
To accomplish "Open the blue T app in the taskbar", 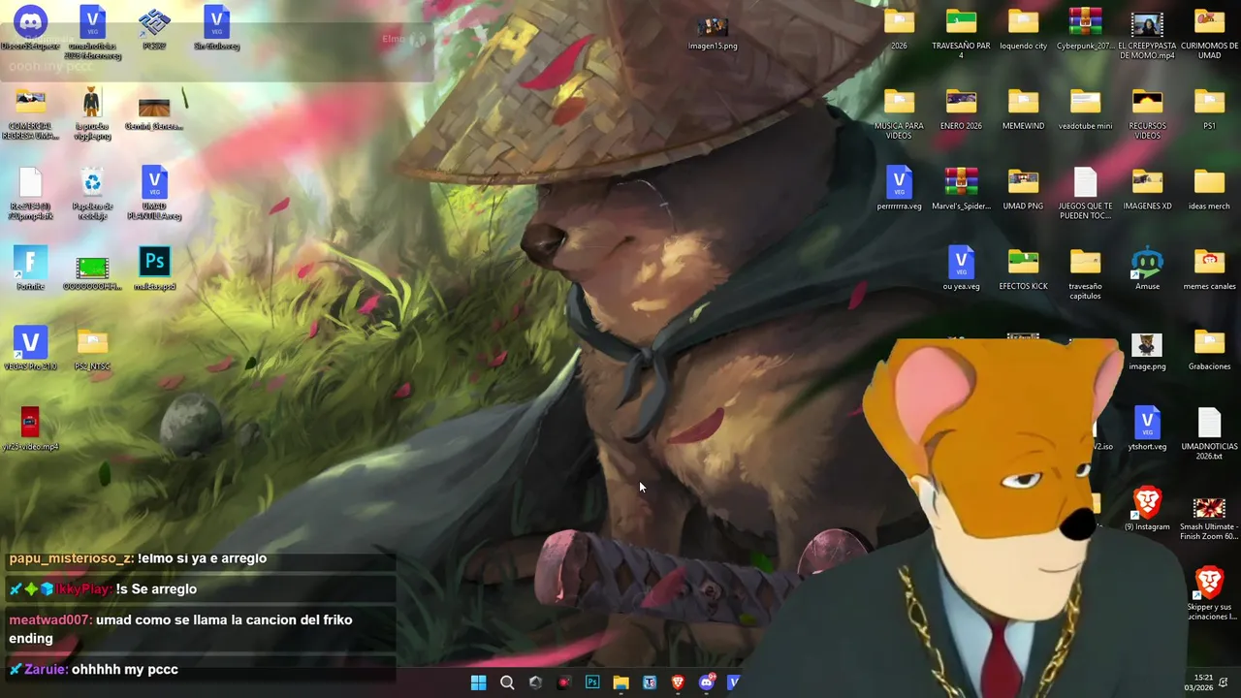I will pyautogui.click(x=650, y=682).
